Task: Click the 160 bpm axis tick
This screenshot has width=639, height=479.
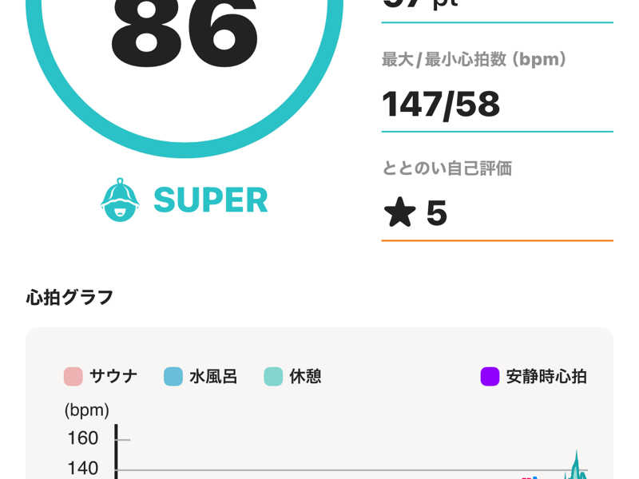Action: [123, 440]
